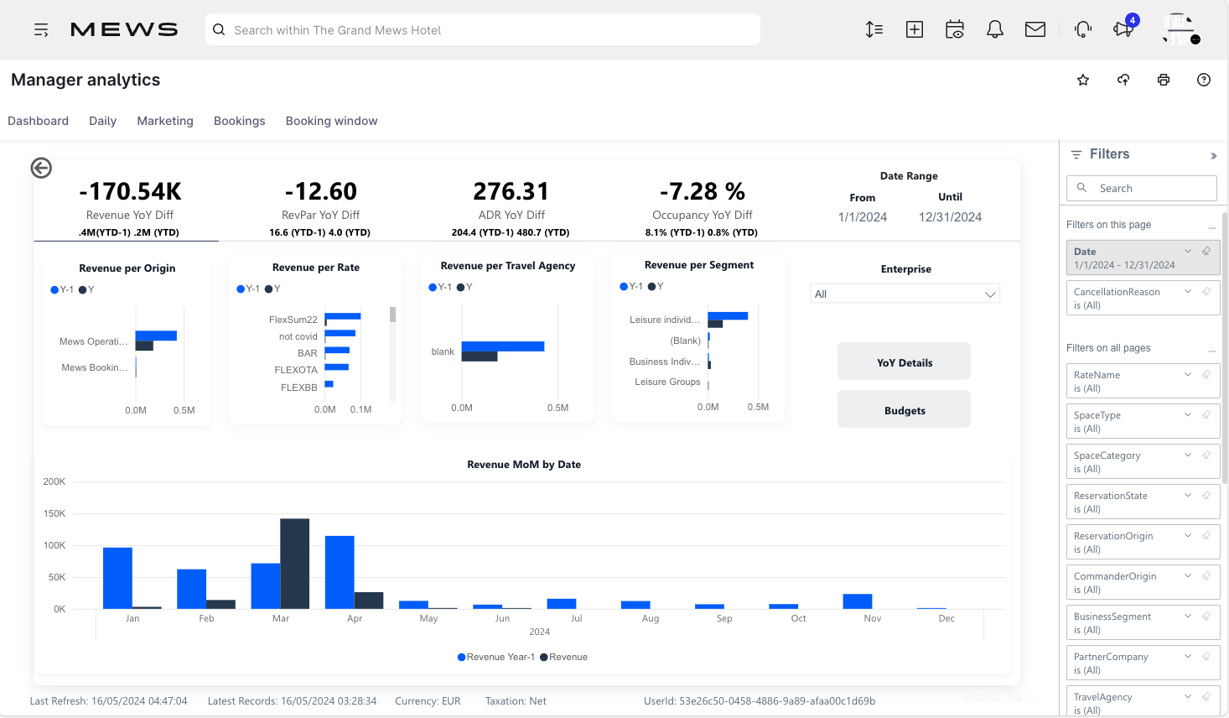Viewport: 1229px width, 718px height.
Task: Expand the ReservationState filter card
Action: [1188, 495]
